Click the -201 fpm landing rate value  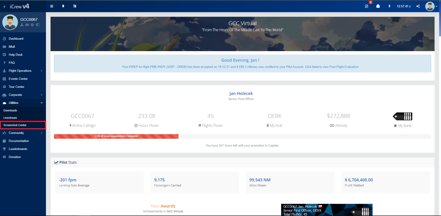(67, 180)
